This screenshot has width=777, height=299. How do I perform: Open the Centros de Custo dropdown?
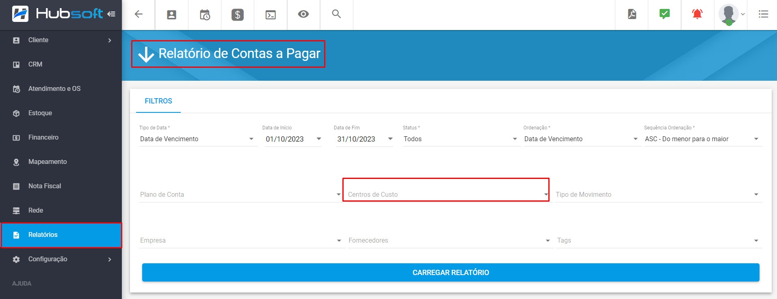pyautogui.click(x=446, y=195)
